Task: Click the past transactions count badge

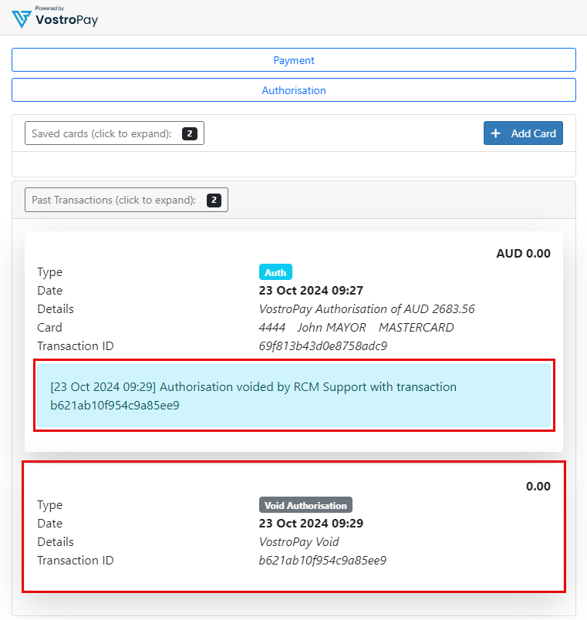Action: [214, 200]
